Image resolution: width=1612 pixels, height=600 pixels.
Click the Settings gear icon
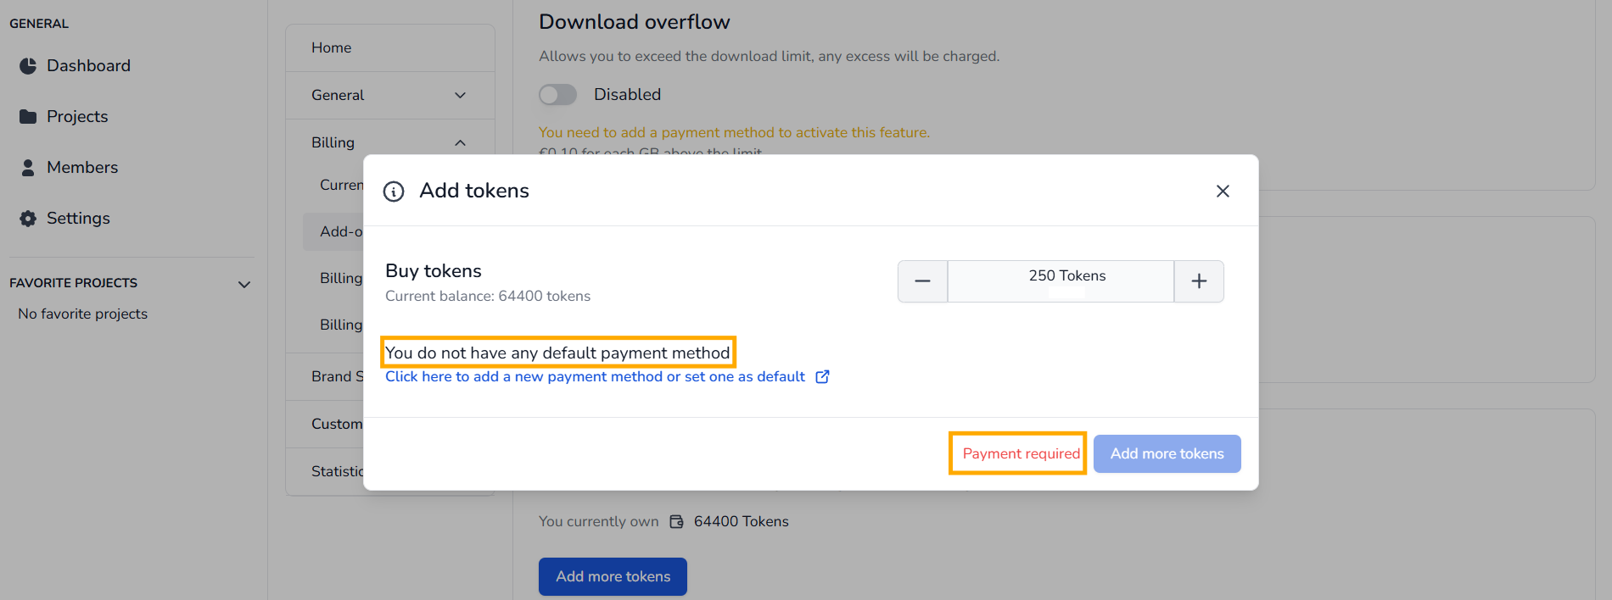click(x=28, y=219)
